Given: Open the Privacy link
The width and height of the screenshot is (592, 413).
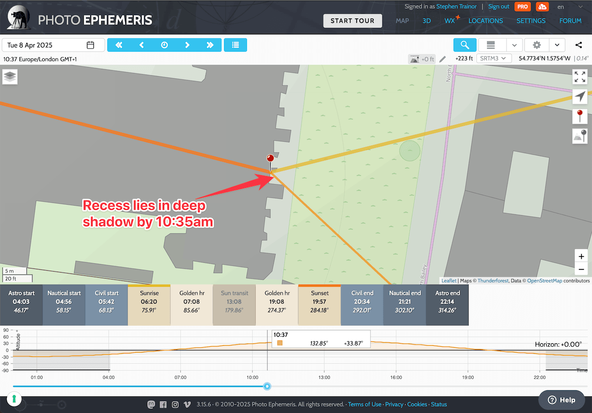Looking at the screenshot, I should point(394,404).
